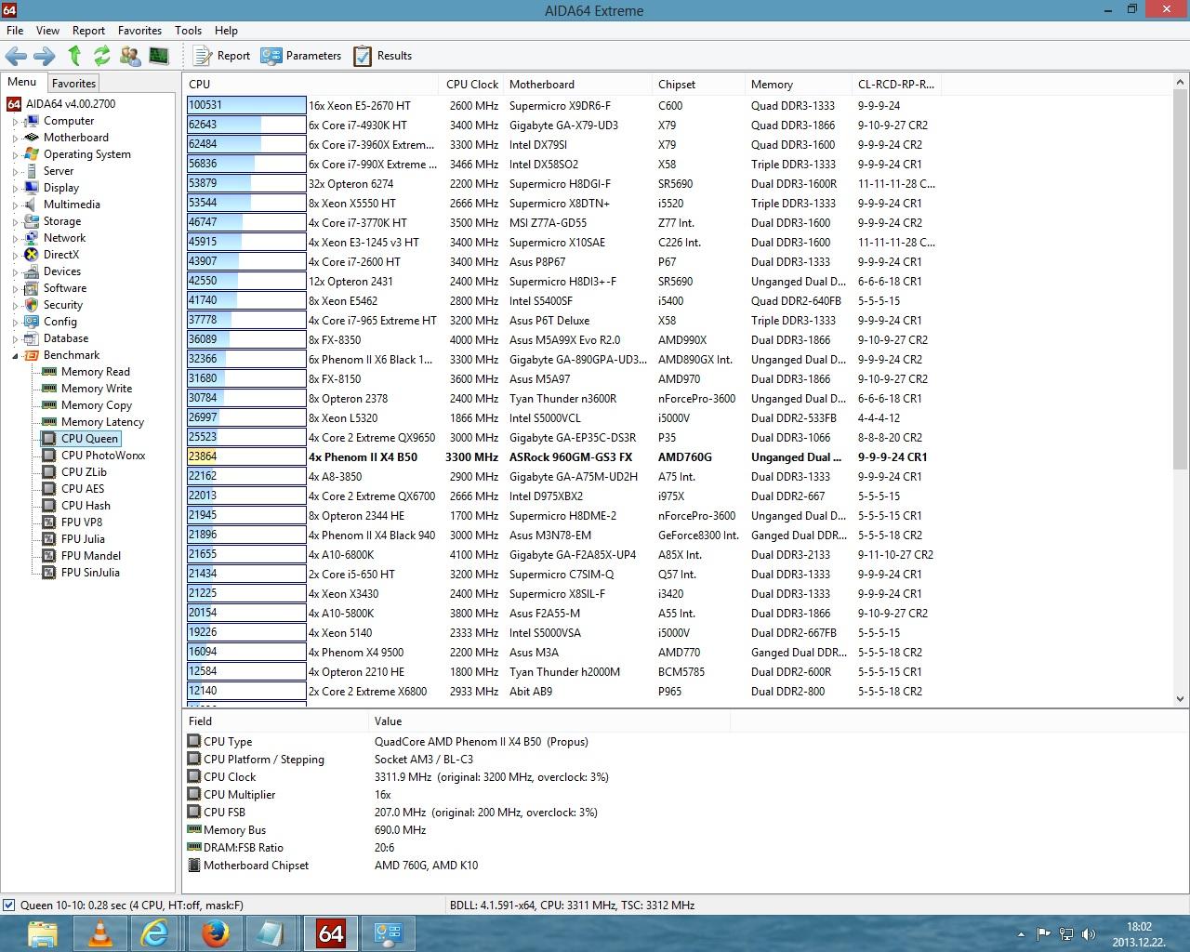Expand the Motherboard tree node
The height and width of the screenshot is (952, 1190).
(15, 138)
